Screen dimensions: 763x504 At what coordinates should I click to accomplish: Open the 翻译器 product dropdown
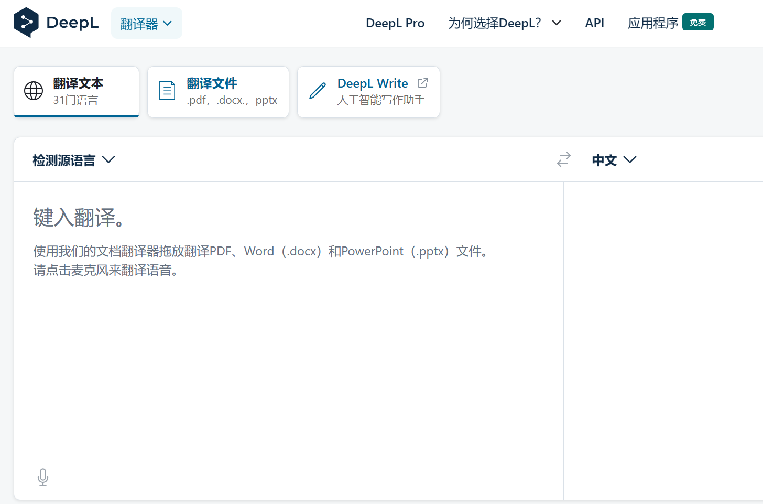[147, 23]
